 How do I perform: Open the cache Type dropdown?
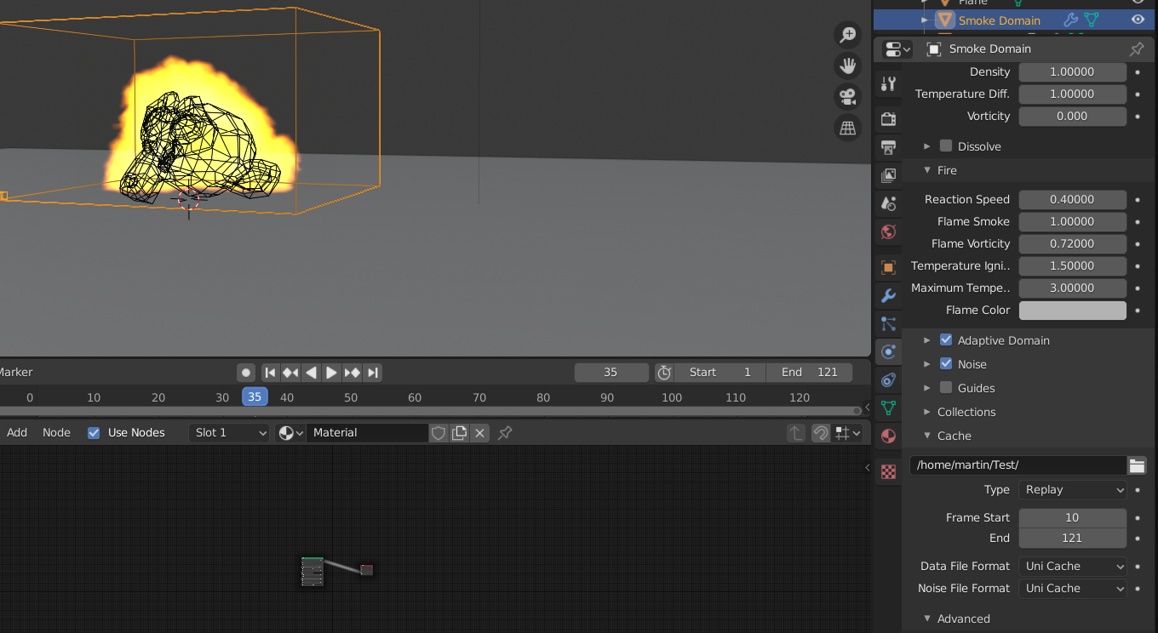coord(1072,489)
